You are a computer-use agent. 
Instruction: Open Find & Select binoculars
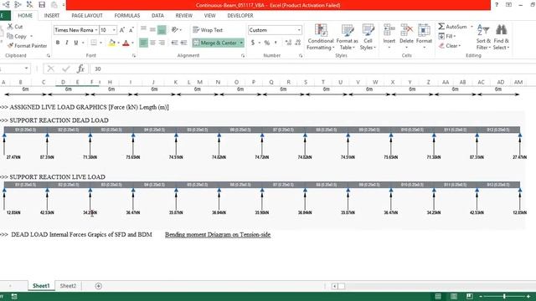501,37
